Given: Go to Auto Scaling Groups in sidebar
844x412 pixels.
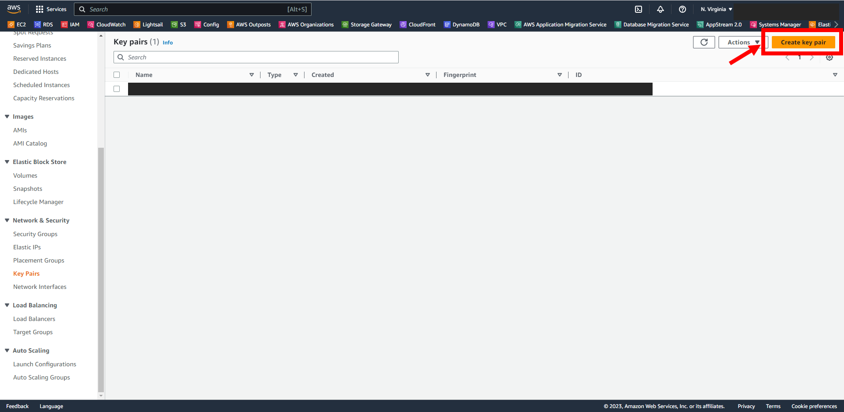Looking at the screenshot, I should click(x=41, y=377).
